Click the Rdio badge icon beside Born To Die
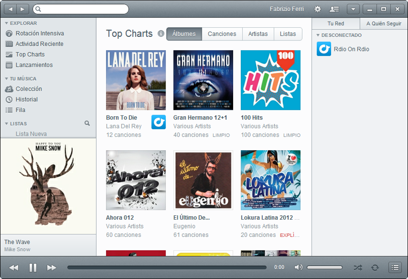The image size is (408, 279). (158, 122)
